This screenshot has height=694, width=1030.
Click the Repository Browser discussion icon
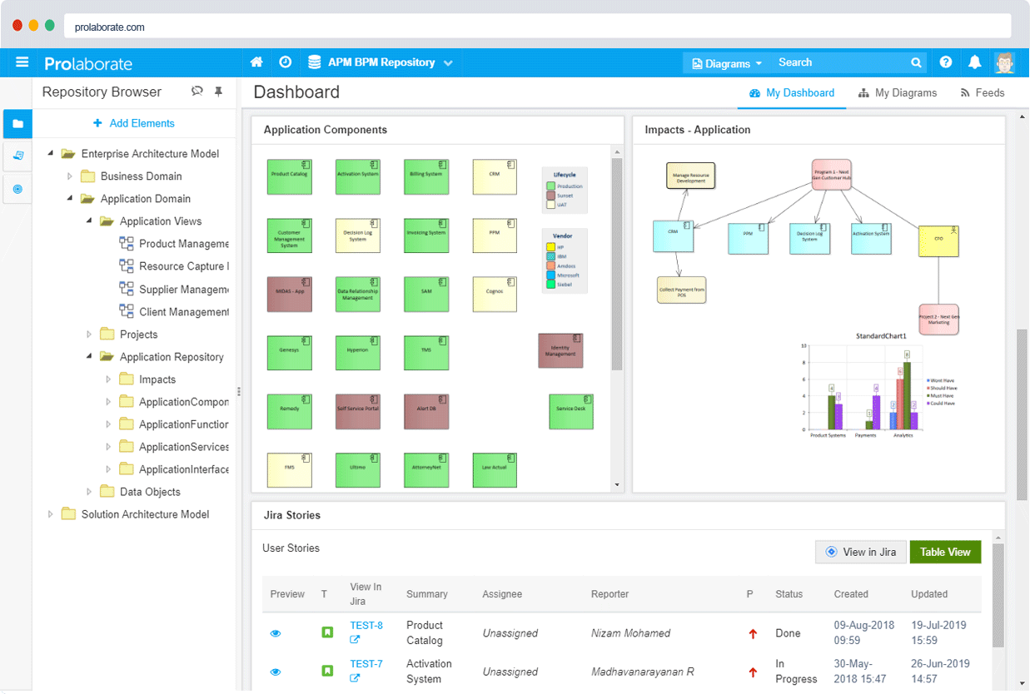(197, 92)
